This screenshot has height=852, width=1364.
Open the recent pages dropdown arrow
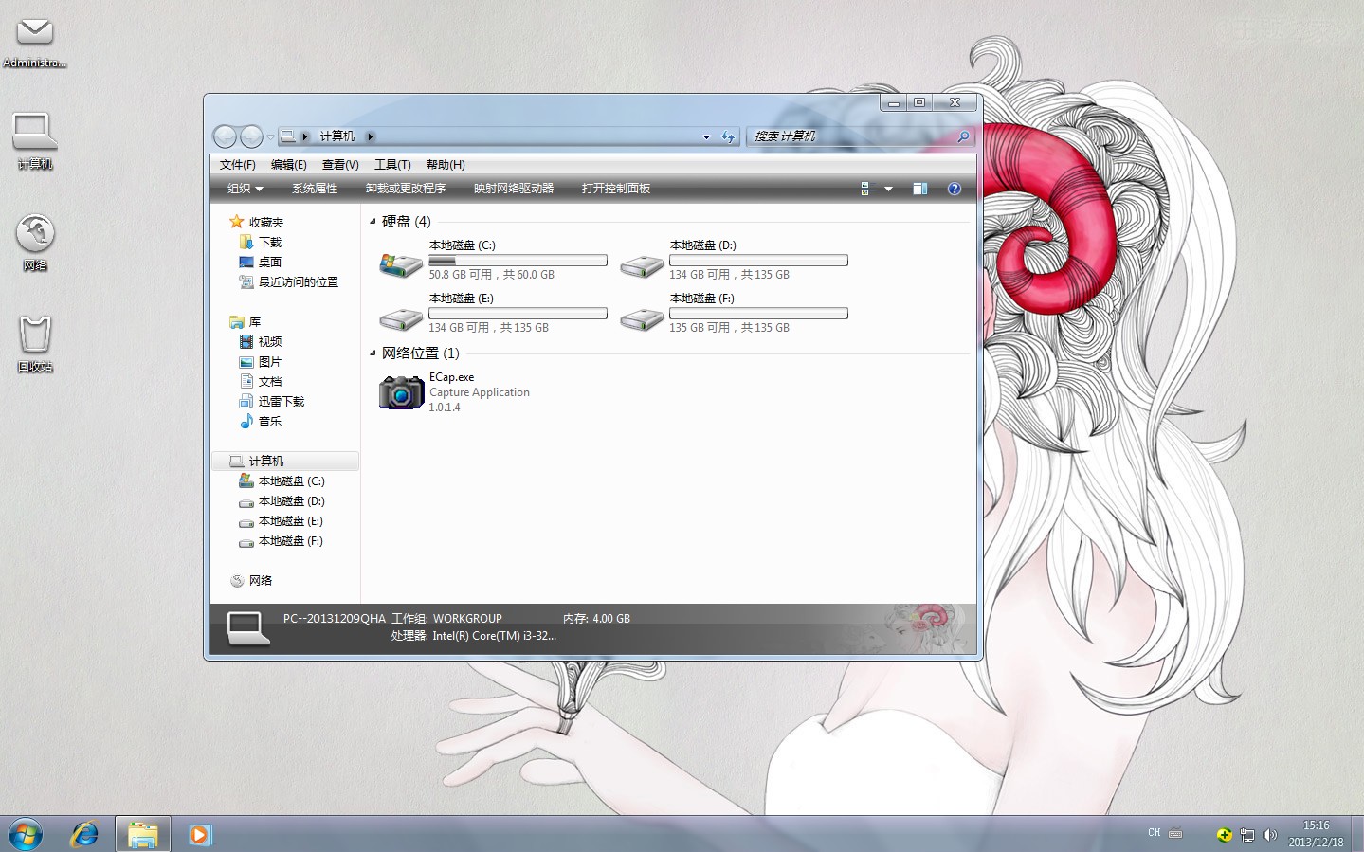click(270, 137)
